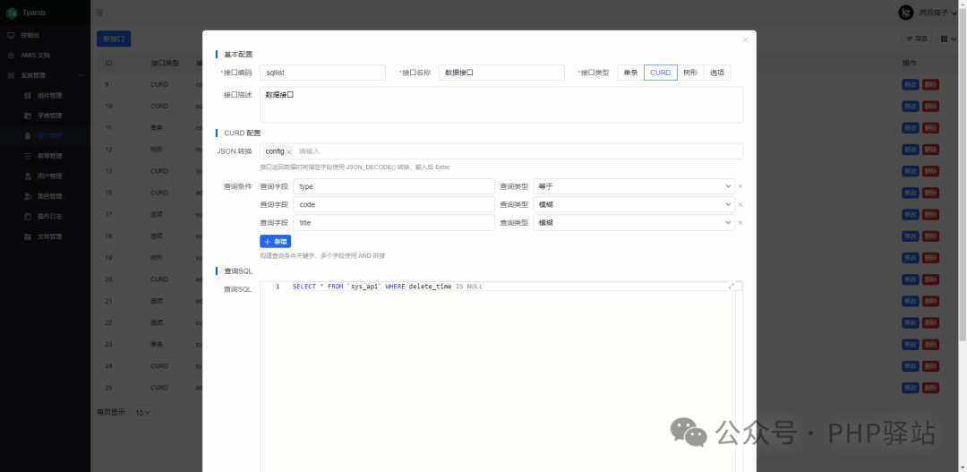Select CURD interface type
Screen dimensions: 967x472
pyautogui.click(x=661, y=73)
